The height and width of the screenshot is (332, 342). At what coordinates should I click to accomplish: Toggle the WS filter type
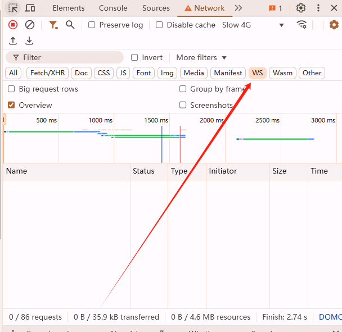click(x=258, y=73)
